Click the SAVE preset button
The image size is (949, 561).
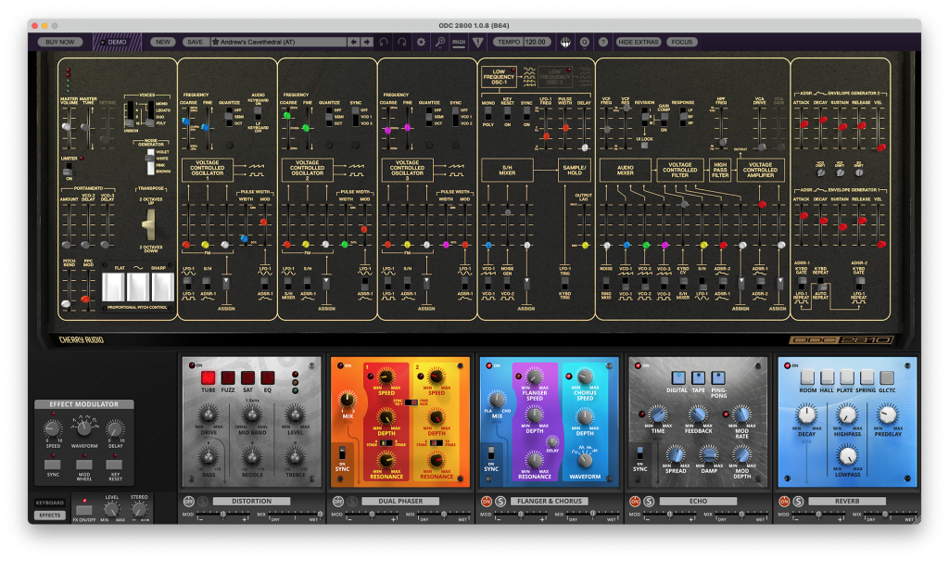tap(195, 42)
